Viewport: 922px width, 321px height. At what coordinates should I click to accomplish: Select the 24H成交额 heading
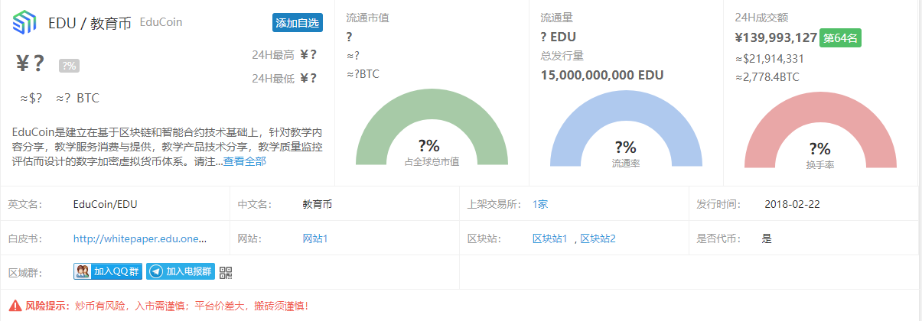pos(761,18)
